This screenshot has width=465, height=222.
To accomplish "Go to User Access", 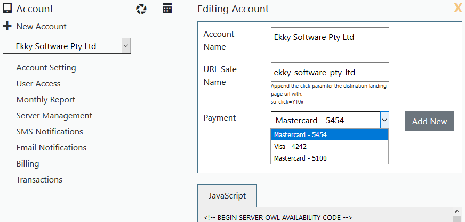I will coord(38,84).
